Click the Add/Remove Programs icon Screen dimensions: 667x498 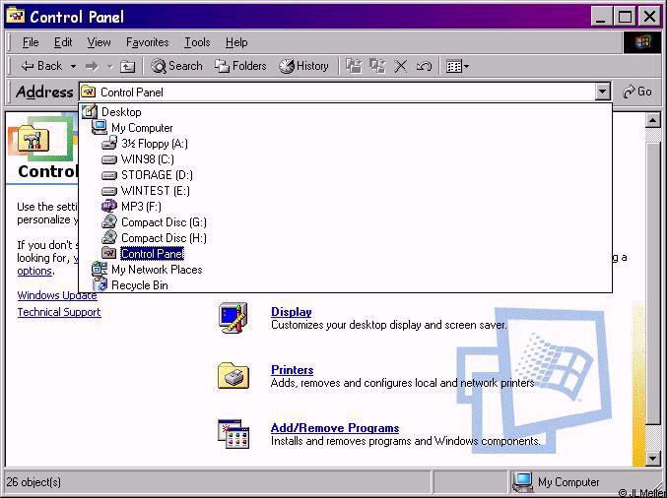[x=233, y=434]
